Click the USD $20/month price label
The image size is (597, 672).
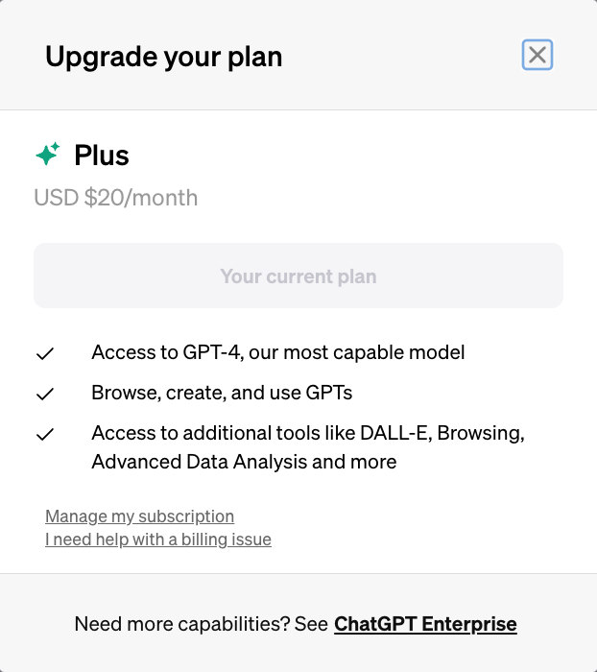(116, 198)
